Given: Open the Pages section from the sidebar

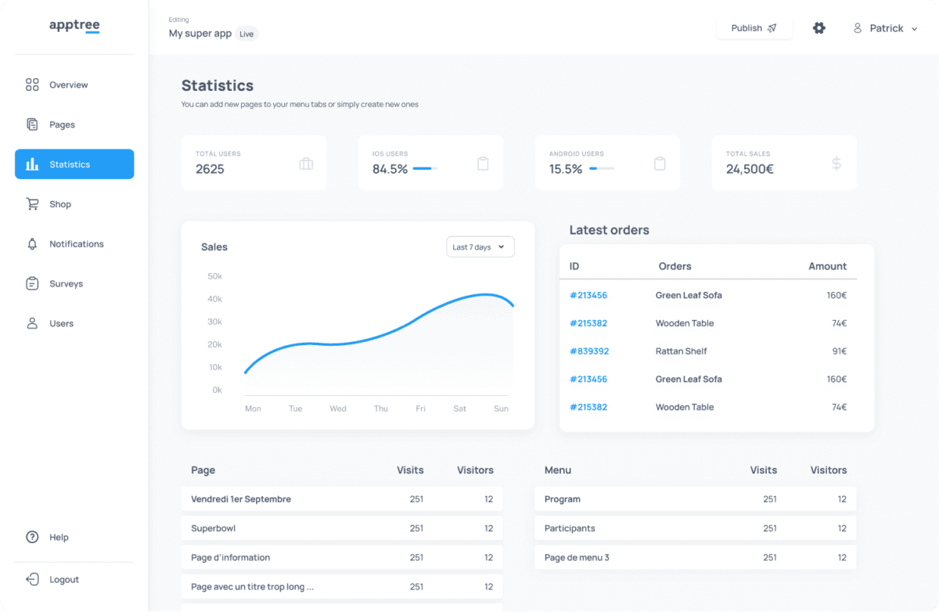Looking at the screenshot, I should point(32,124).
